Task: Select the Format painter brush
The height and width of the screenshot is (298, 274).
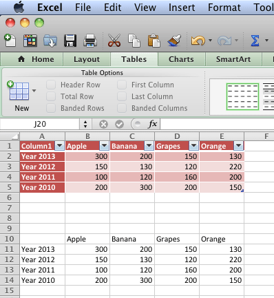Action: [174, 41]
